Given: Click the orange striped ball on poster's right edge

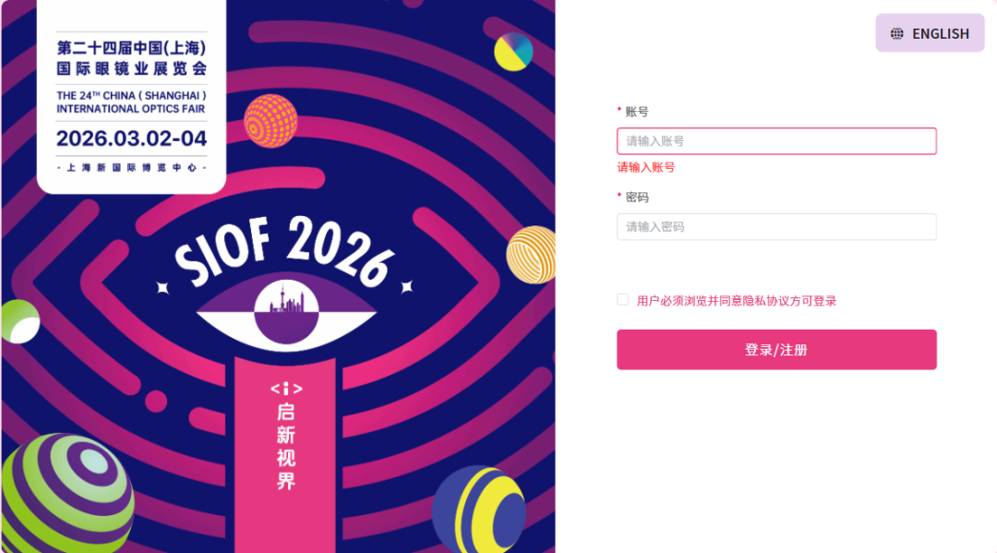Looking at the screenshot, I should point(532,254).
